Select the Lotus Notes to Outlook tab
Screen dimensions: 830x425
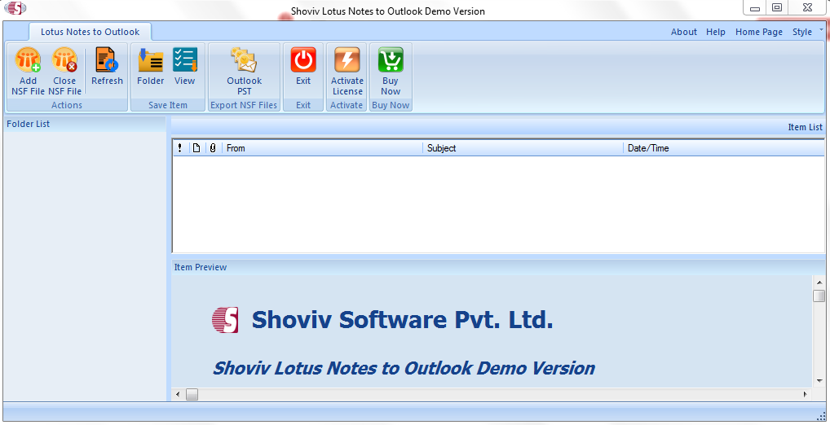(90, 32)
